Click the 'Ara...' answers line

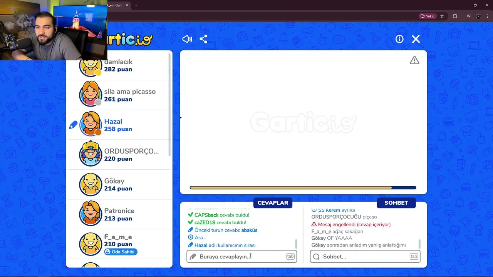click(x=197, y=238)
